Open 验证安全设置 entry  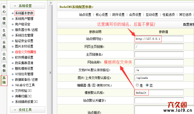point(24,41)
